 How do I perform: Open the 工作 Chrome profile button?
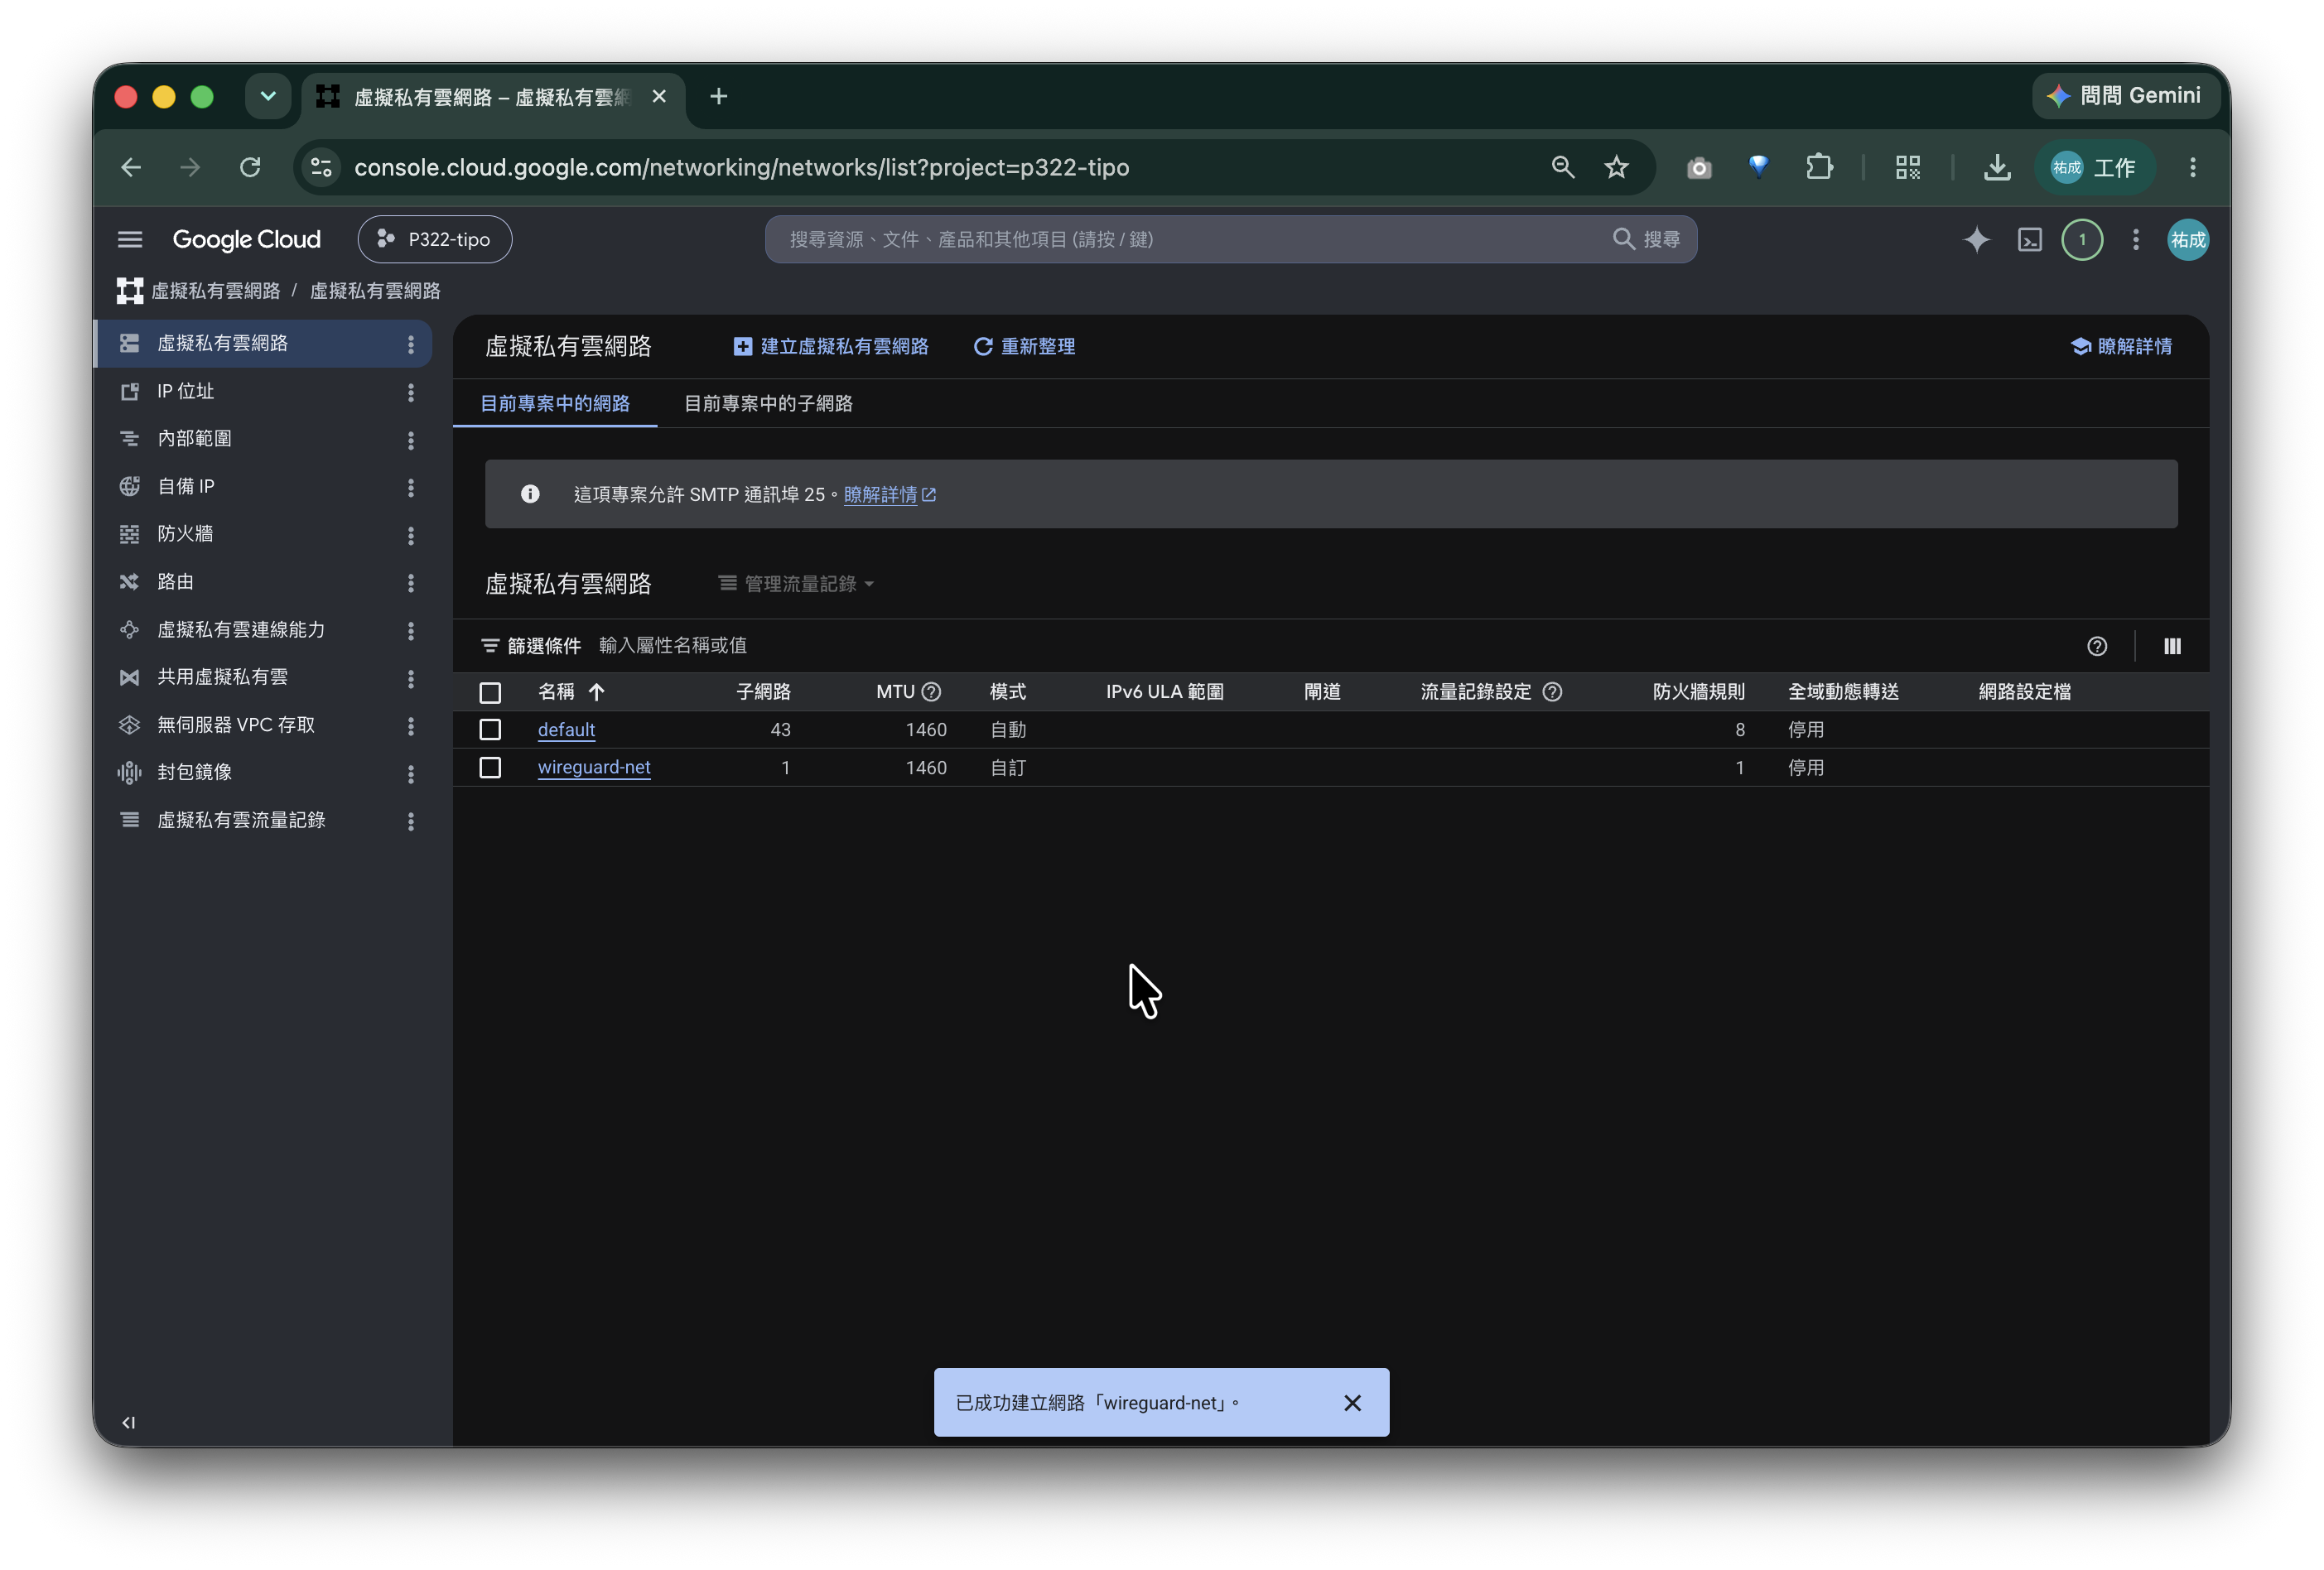2094,167
